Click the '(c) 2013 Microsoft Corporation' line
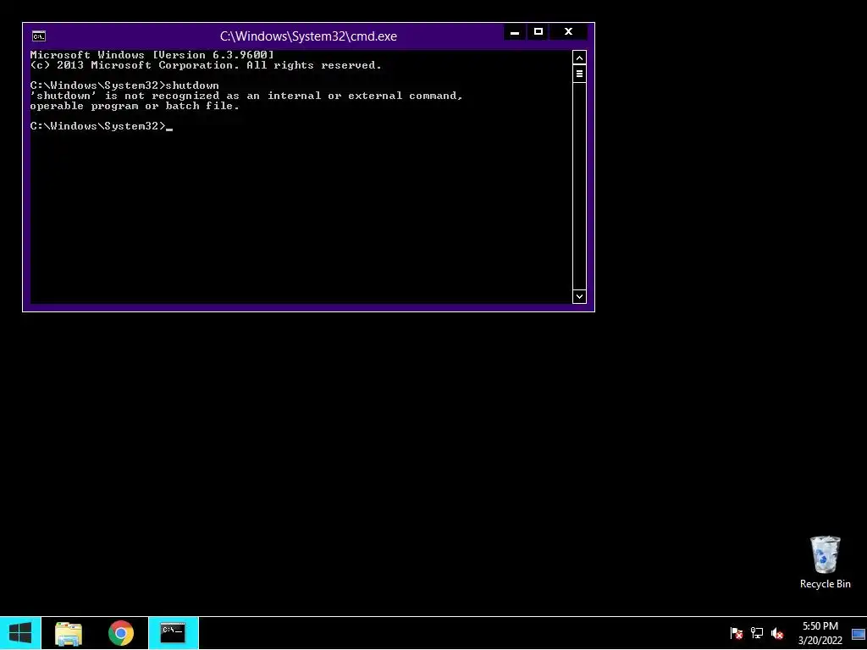 coord(206,65)
